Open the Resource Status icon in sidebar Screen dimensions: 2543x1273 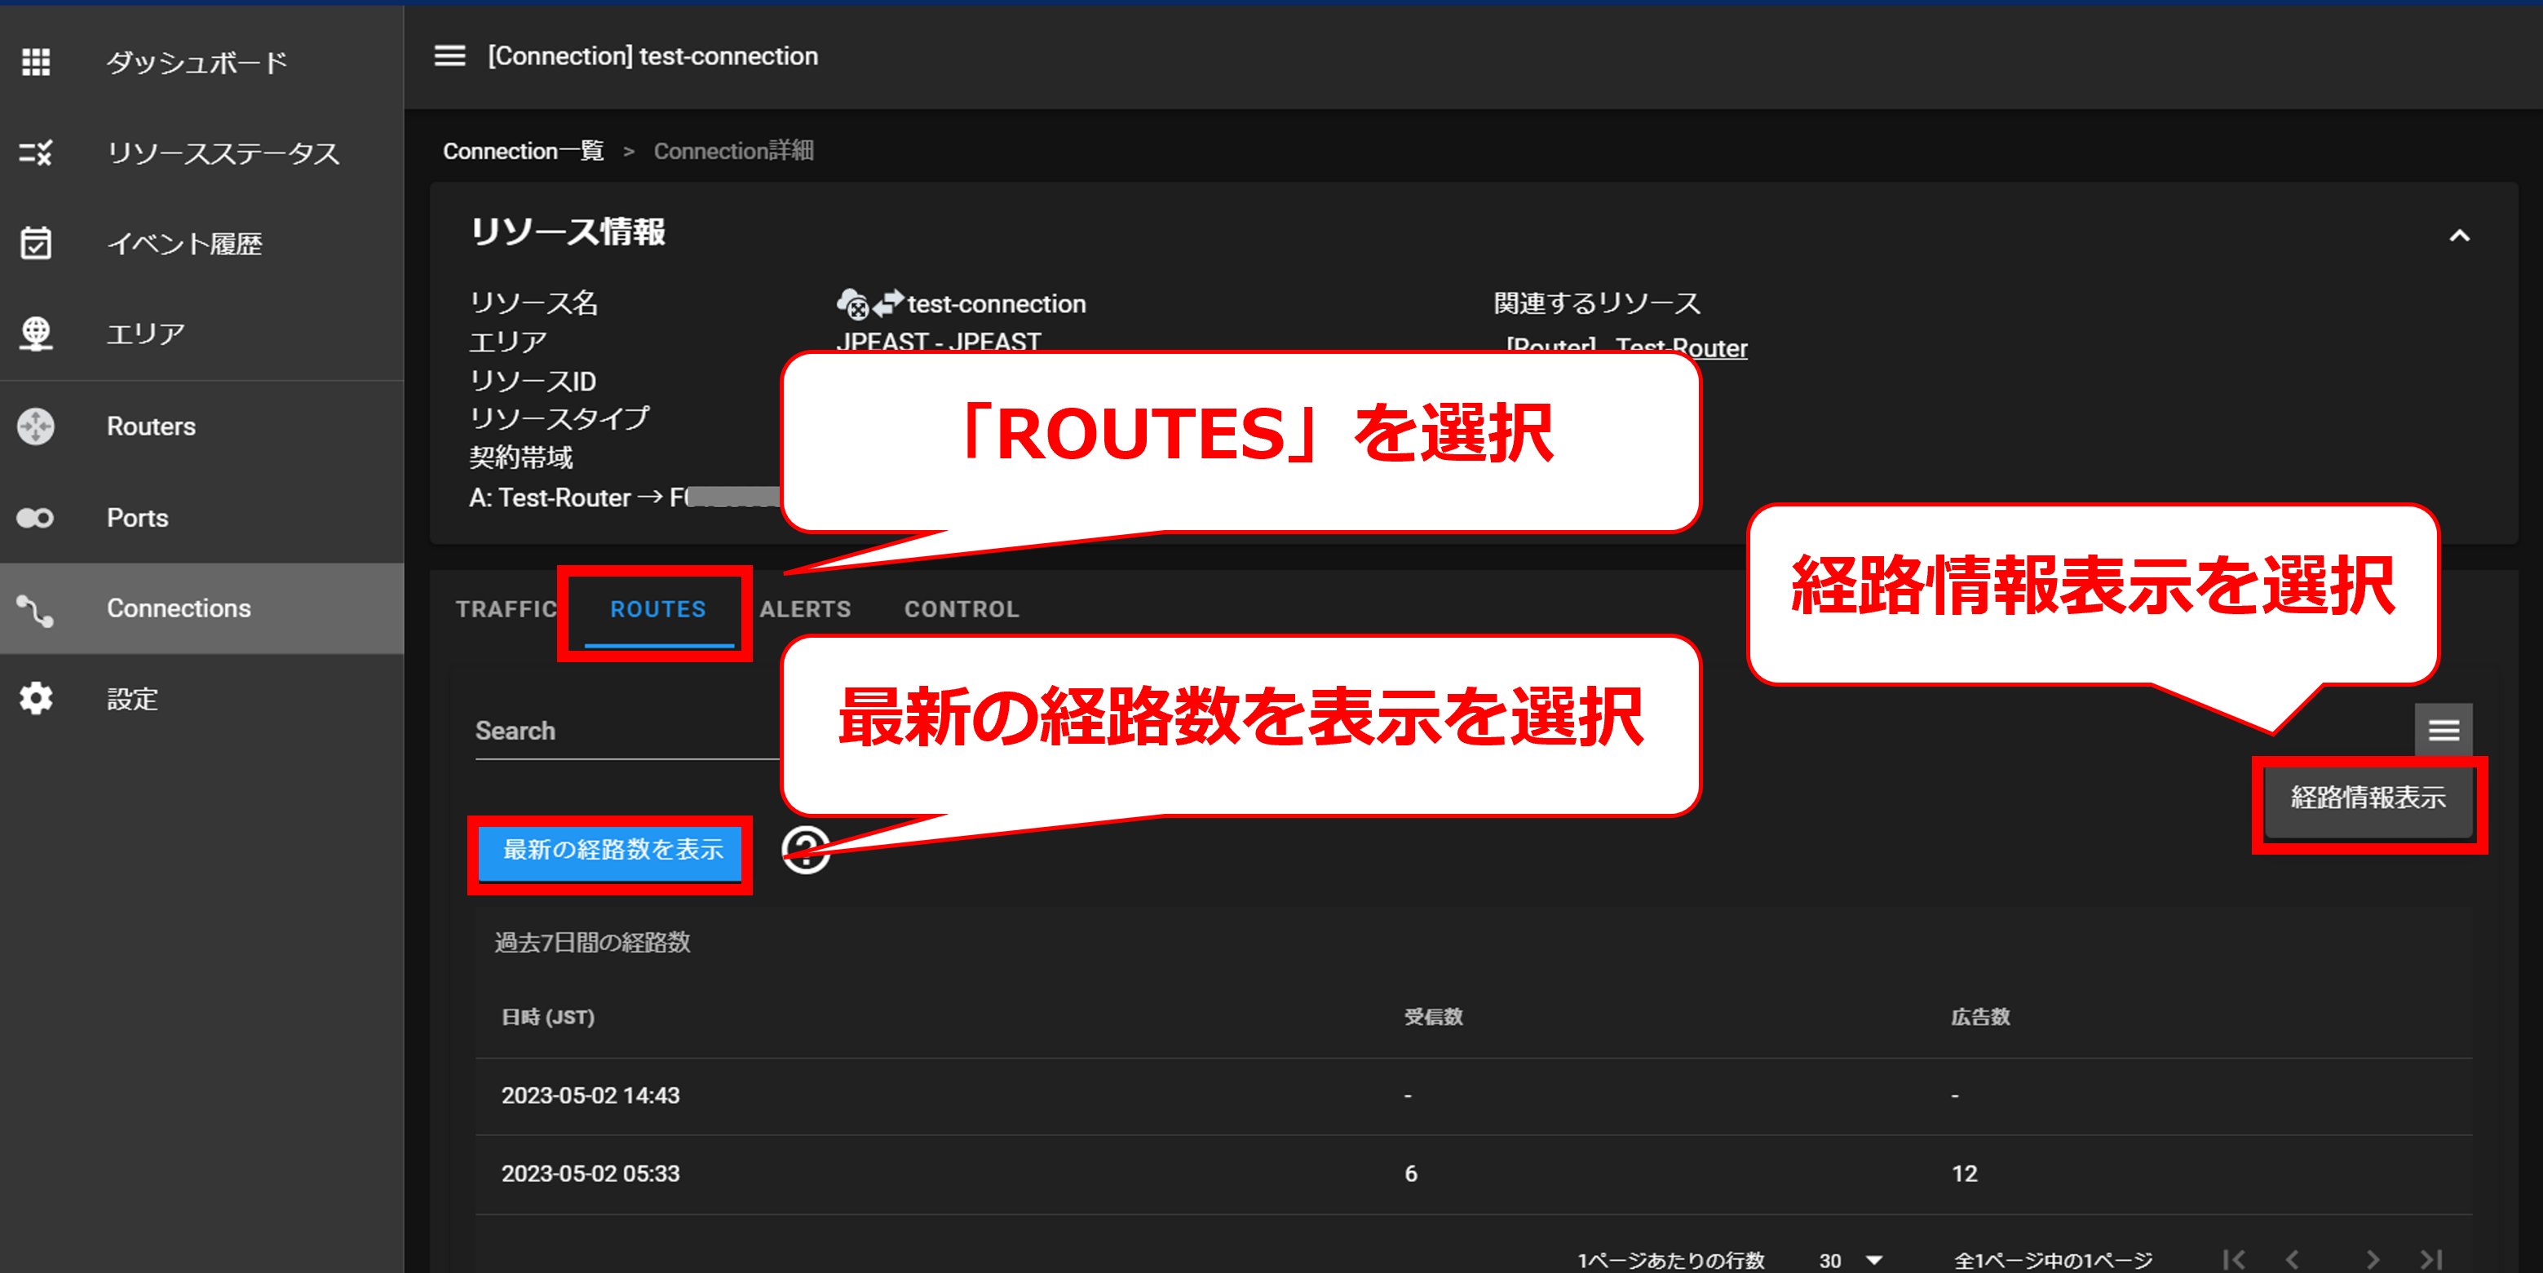coord(37,153)
